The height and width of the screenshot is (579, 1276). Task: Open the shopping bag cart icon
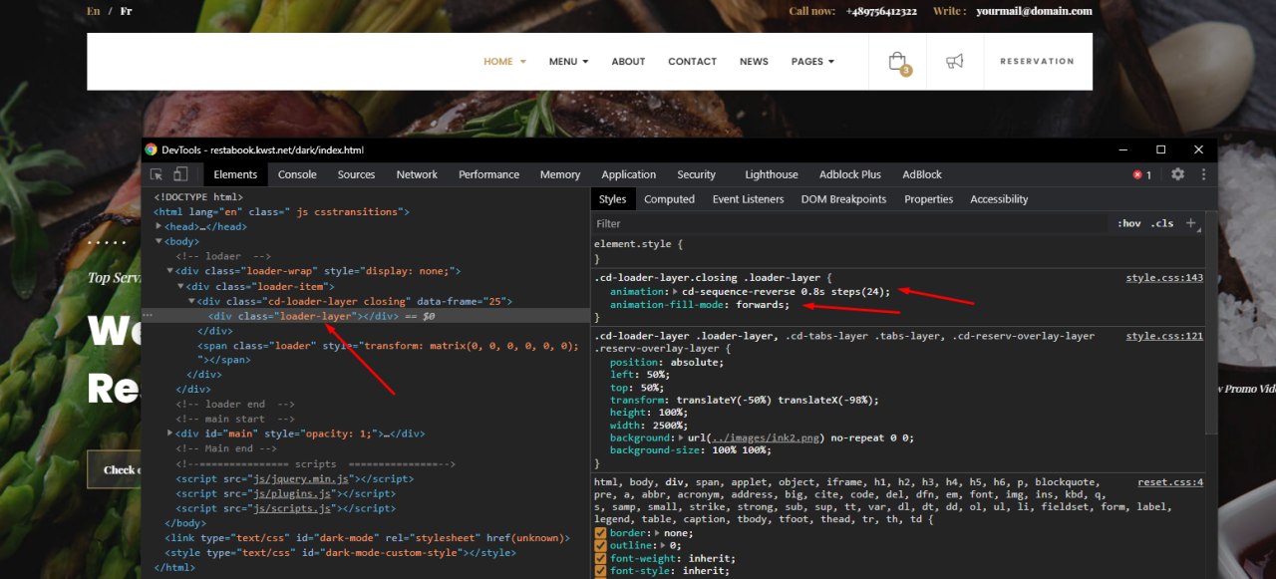[x=898, y=62]
